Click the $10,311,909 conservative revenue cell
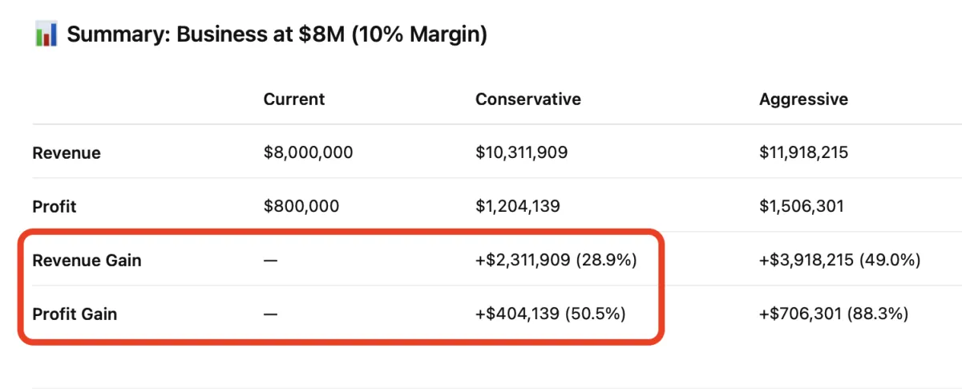 coord(521,152)
